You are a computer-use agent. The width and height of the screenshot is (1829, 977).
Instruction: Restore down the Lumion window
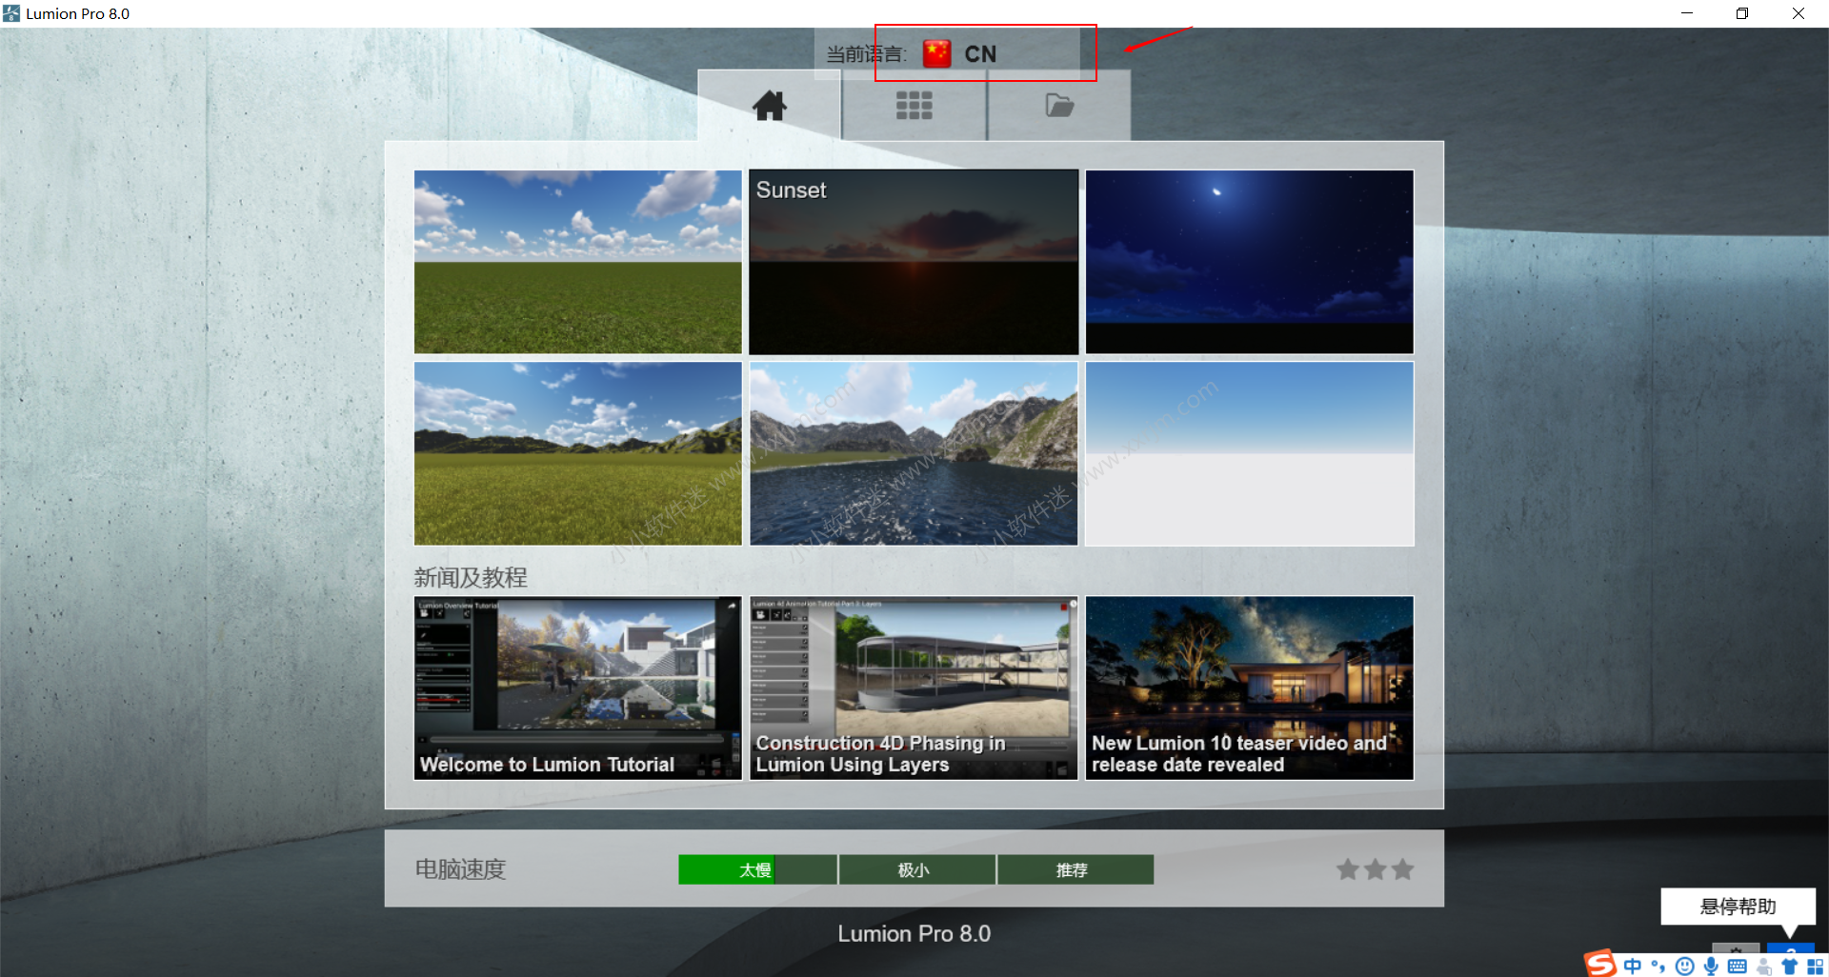pyautogui.click(x=1742, y=13)
